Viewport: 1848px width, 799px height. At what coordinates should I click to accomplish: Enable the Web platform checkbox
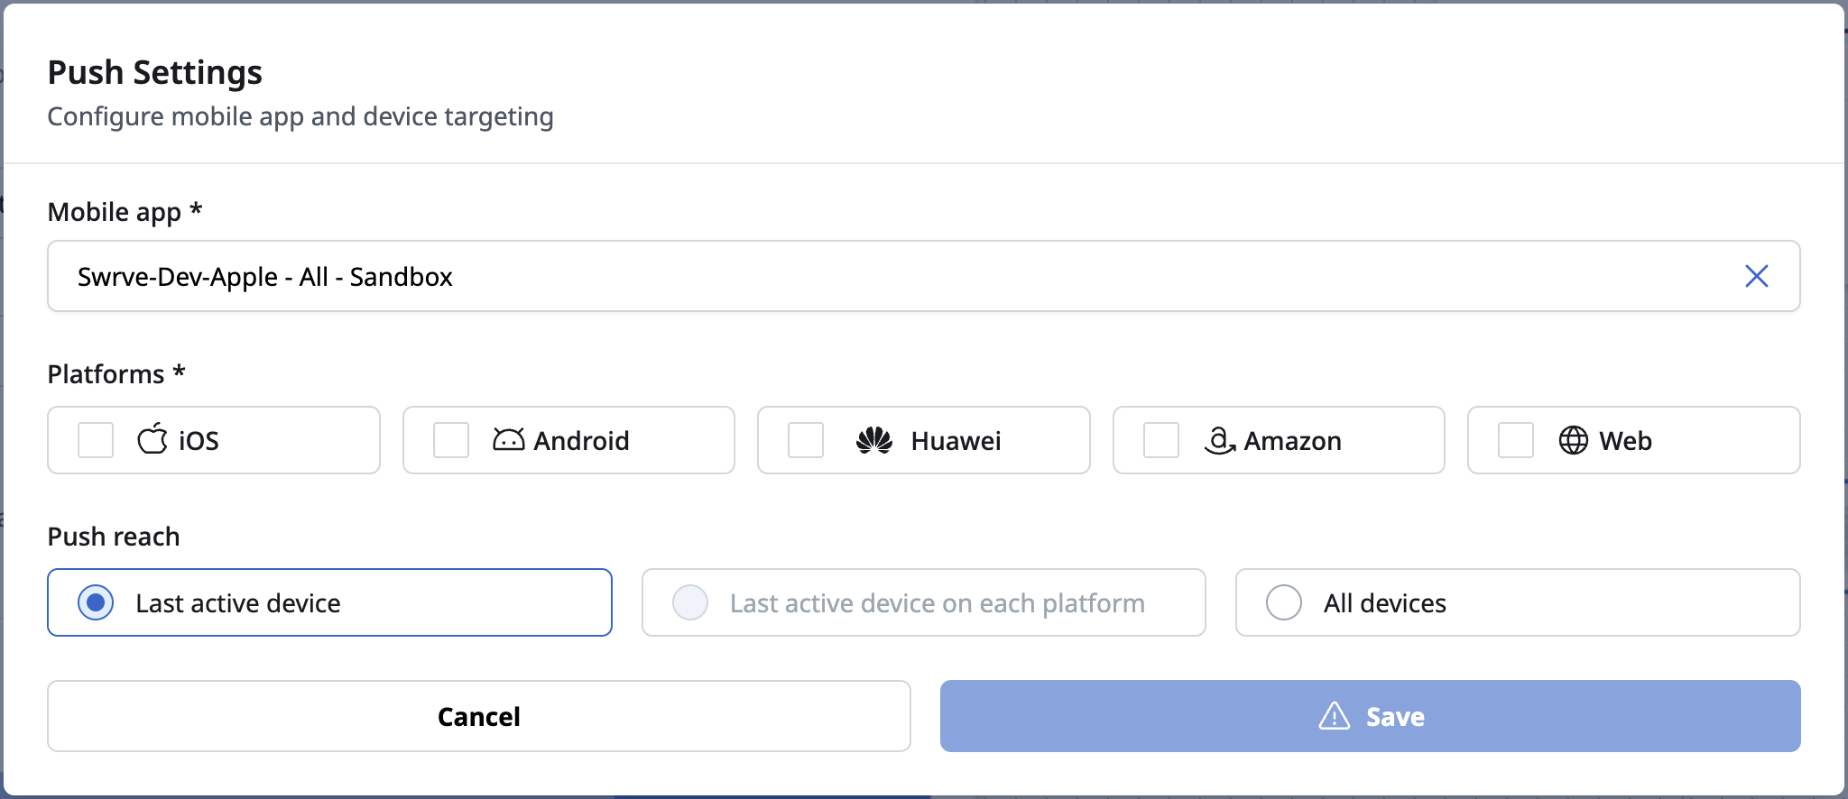point(1516,440)
